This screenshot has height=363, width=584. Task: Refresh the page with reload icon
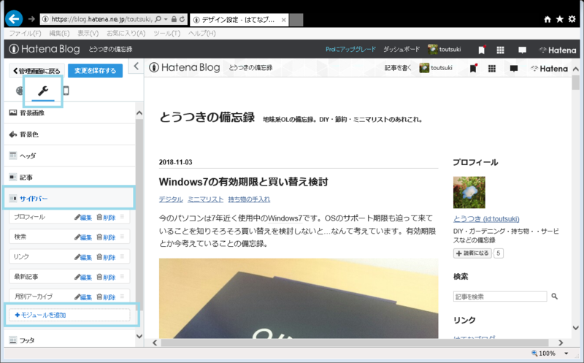pyautogui.click(x=182, y=19)
